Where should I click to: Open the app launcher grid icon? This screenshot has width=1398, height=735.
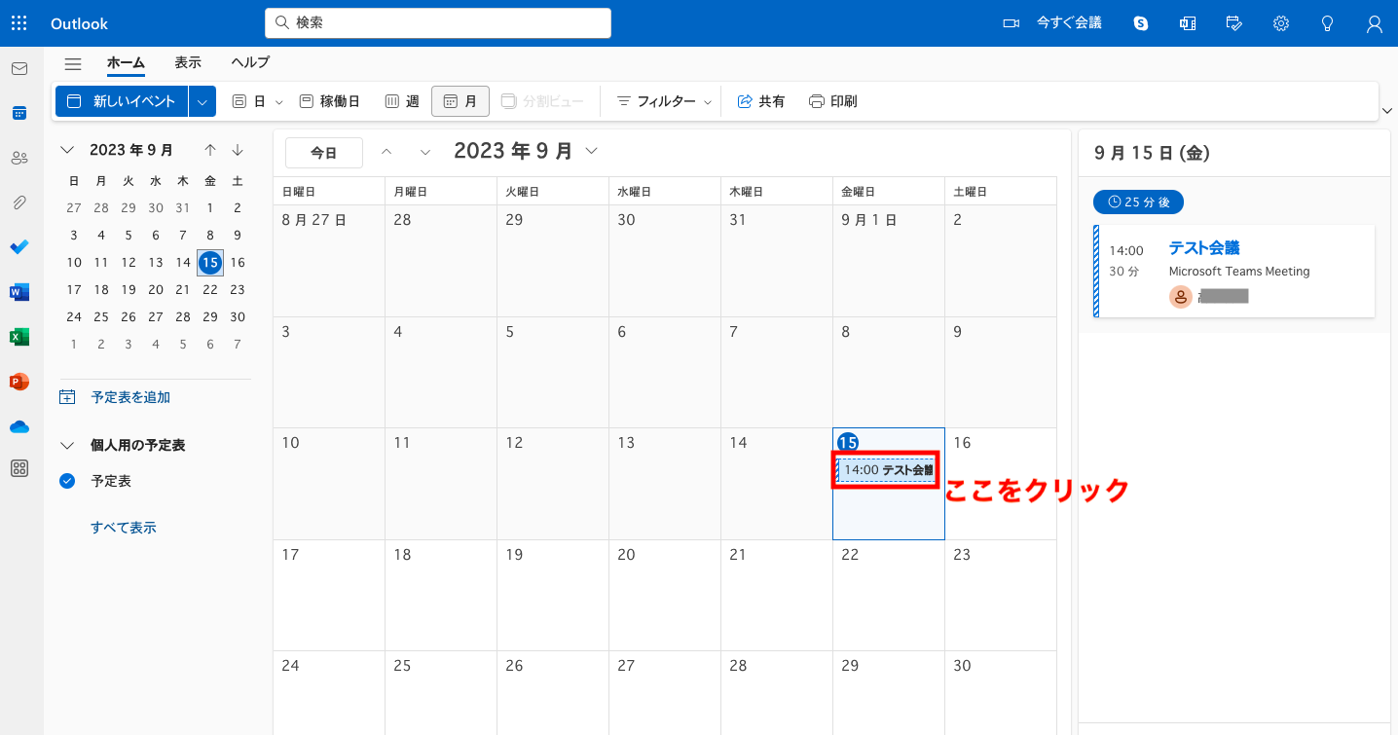pos(18,22)
